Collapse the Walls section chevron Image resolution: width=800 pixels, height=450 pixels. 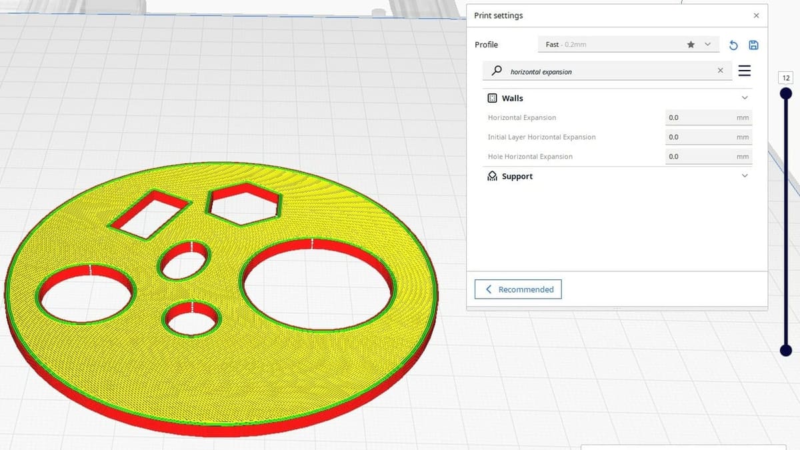[x=744, y=97]
